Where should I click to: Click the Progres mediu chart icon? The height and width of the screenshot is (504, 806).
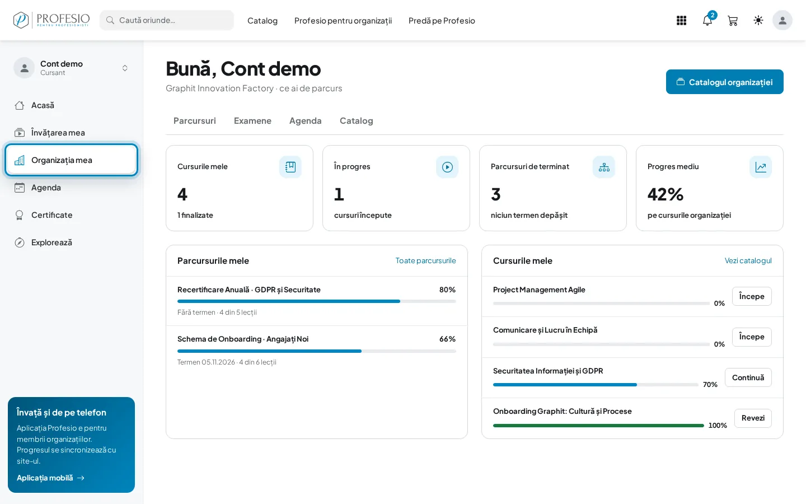(x=761, y=167)
